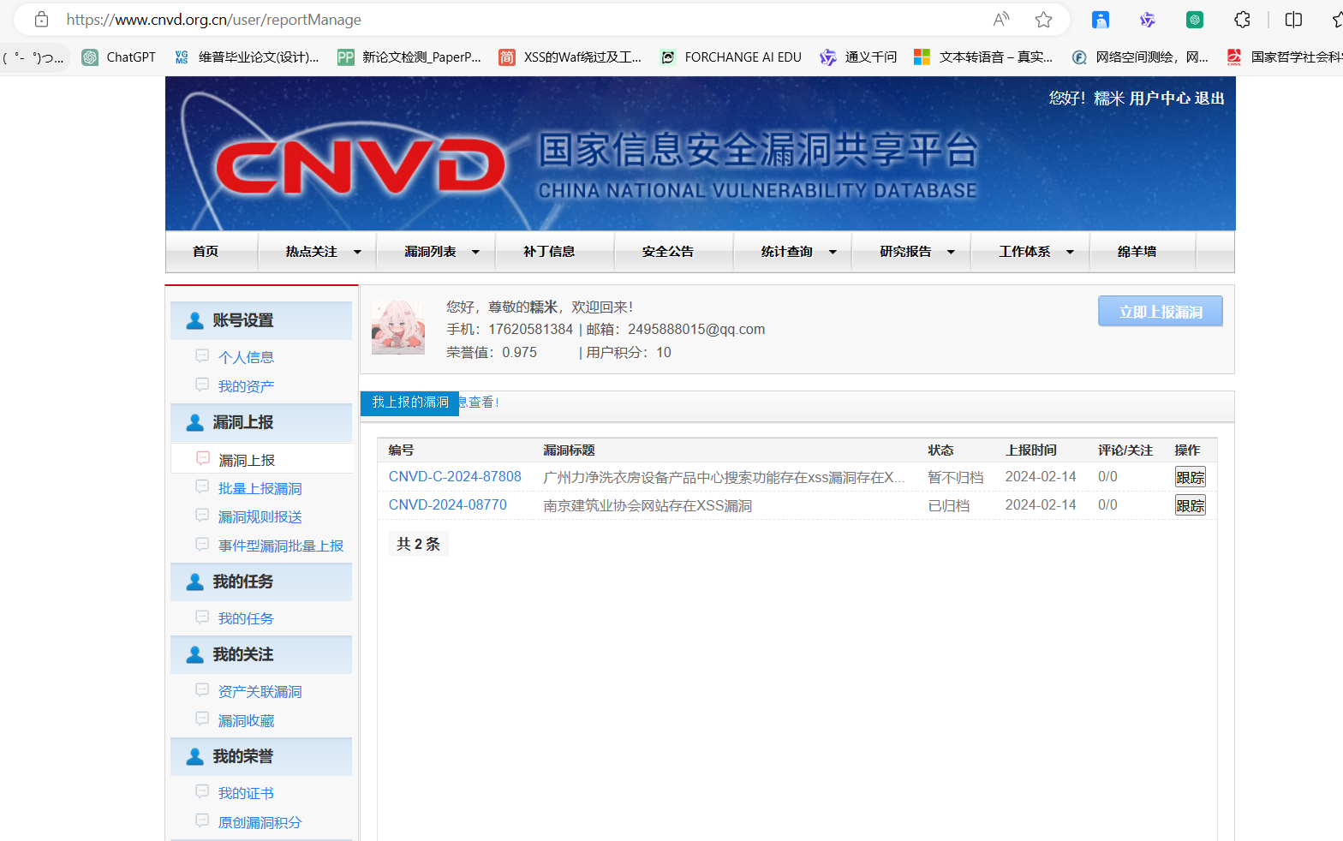Click the 我的任务 section header icon
This screenshot has width=1343, height=841.
pos(195,582)
